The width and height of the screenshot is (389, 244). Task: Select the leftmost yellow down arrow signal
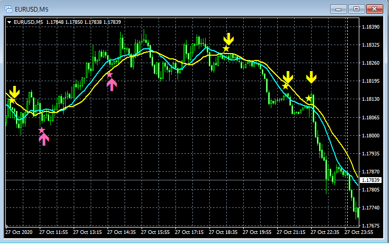pyautogui.click(x=14, y=92)
